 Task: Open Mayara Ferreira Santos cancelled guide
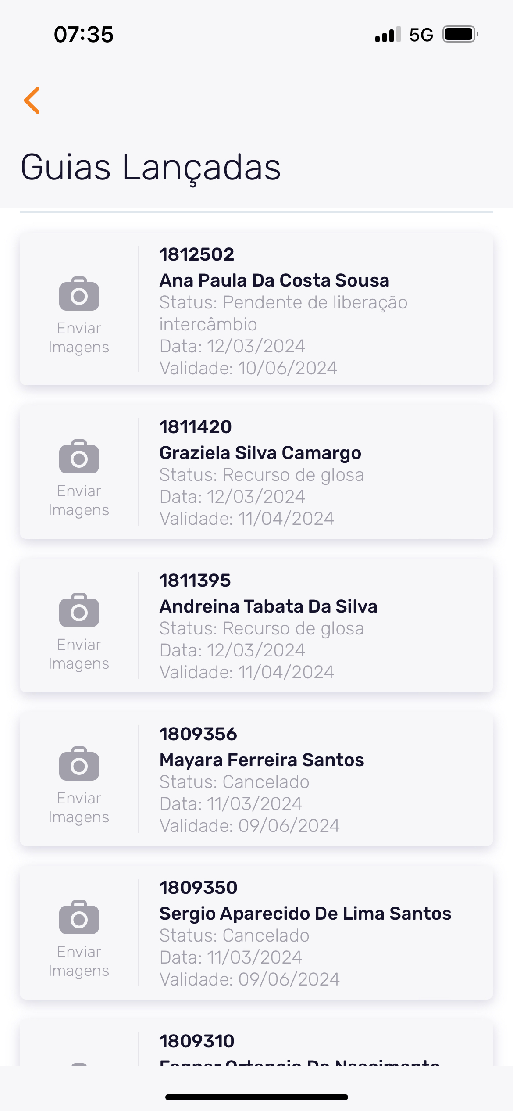click(261, 760)
